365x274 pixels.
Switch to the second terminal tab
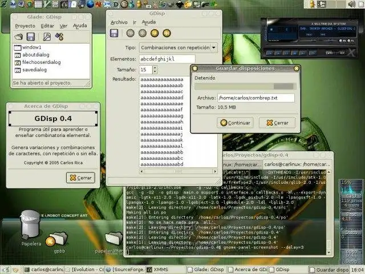[297, 164]
